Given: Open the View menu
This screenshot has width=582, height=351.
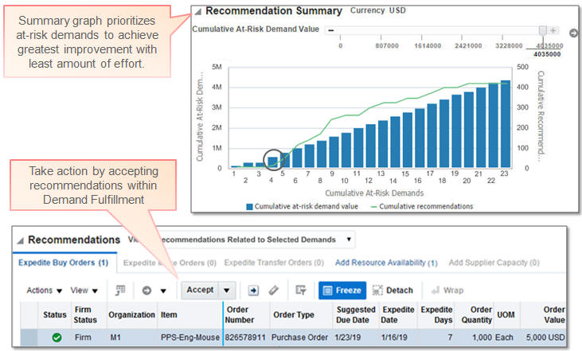Looking at the screenshot, I should pos(82,291).
